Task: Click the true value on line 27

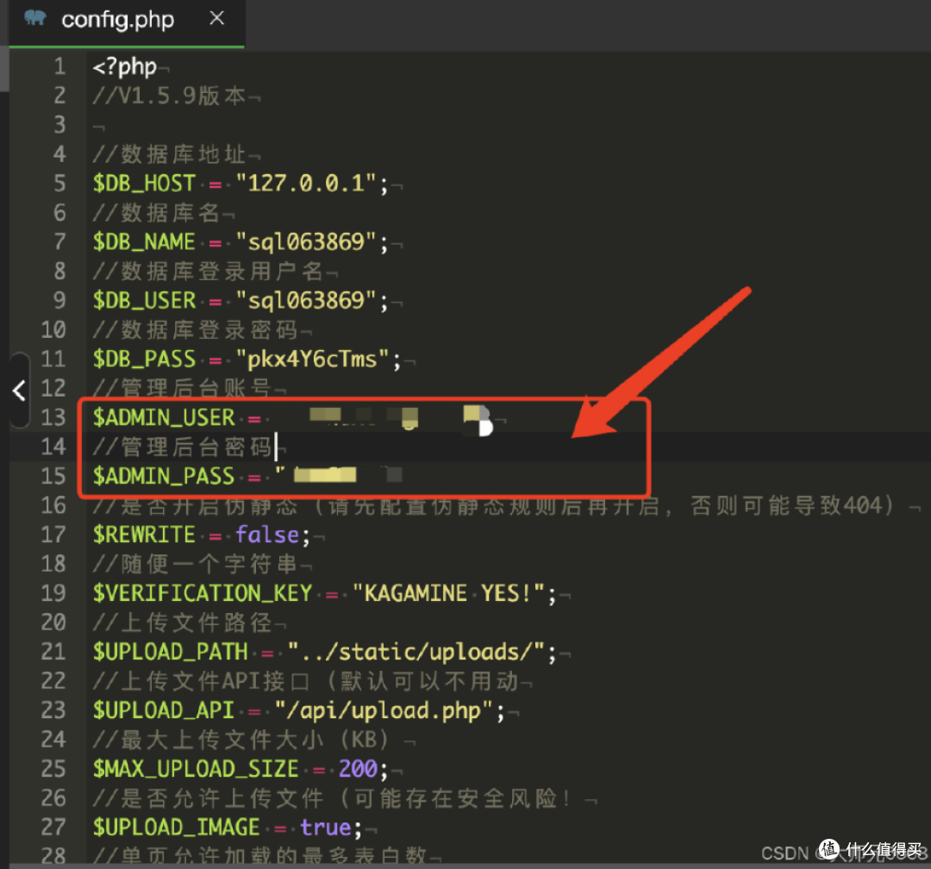Action: coord(326,828)
